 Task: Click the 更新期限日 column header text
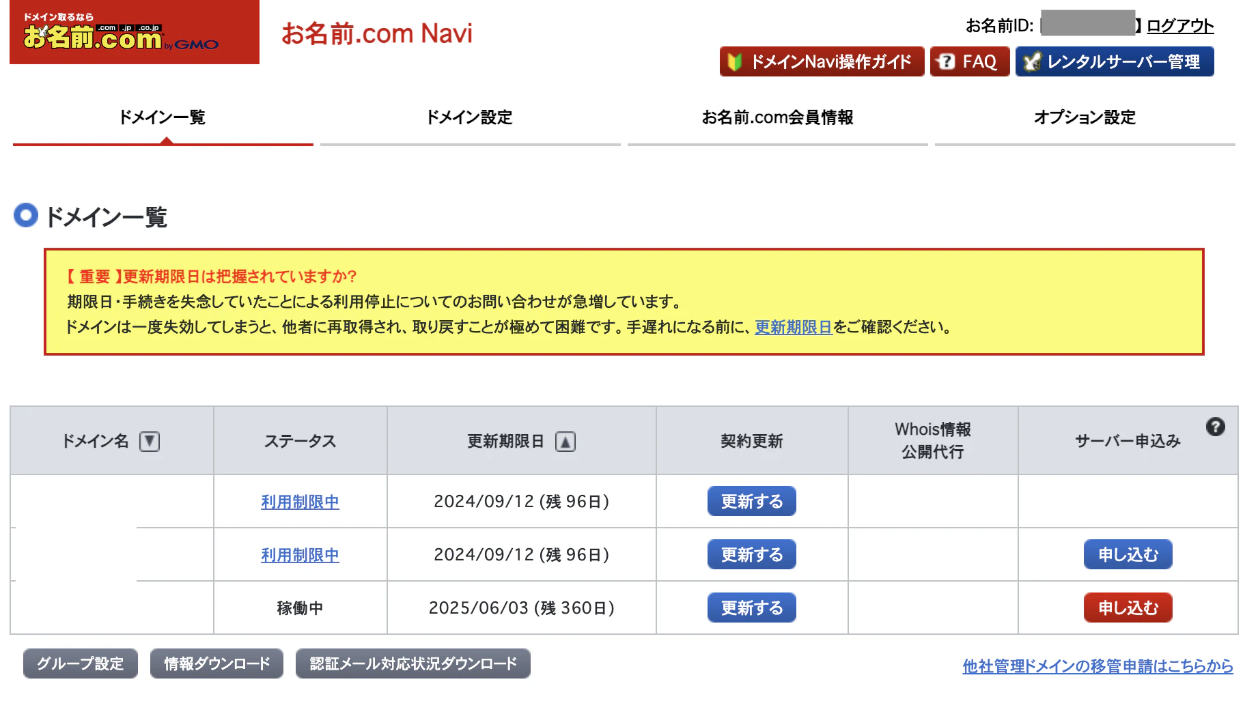click(x=505, y=441)
